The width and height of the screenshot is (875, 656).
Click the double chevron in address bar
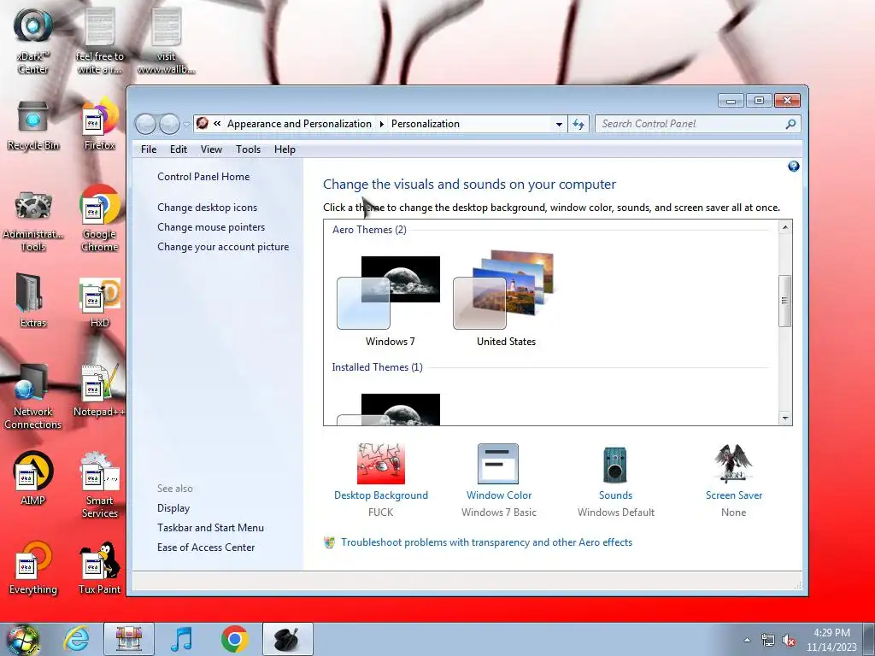click(217, 124)
